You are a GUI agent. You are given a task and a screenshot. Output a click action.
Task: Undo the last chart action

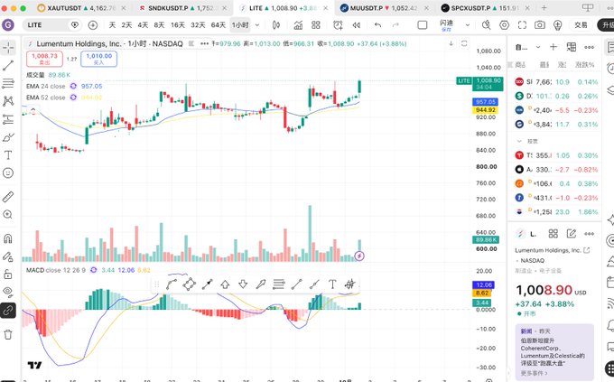[x=377, y=25]
